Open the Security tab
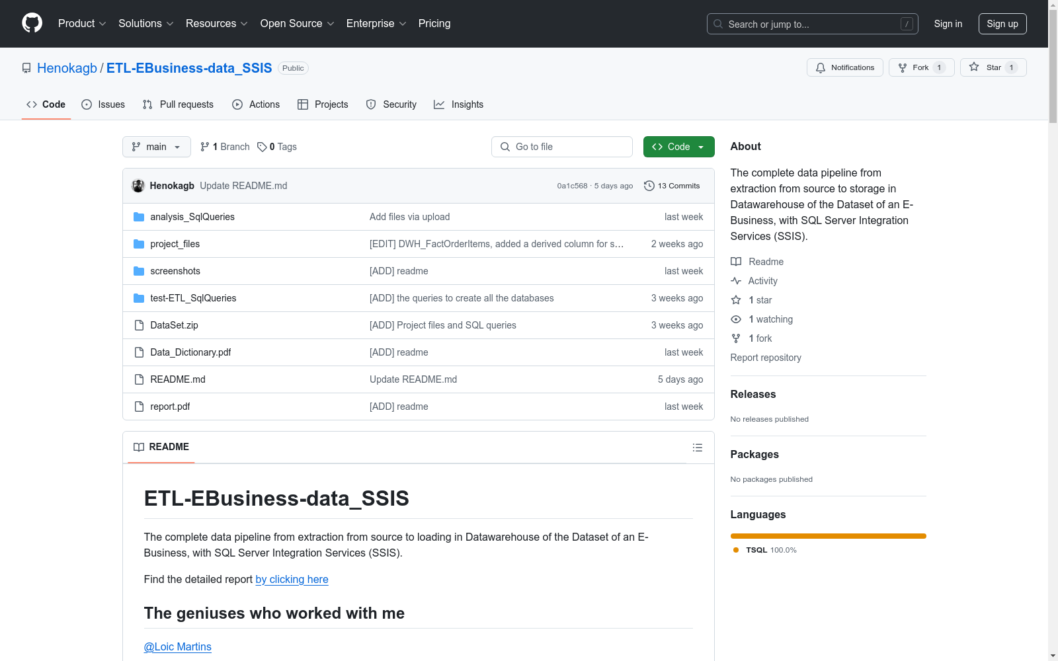1058x661 pixels. tap(391, 104)
